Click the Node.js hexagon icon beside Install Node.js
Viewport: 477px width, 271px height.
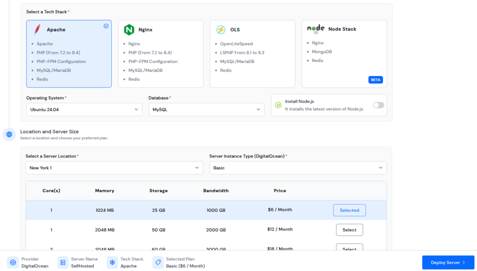[278, 105]
